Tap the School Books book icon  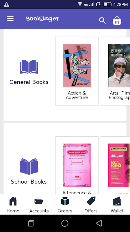[x=29, y=166]
